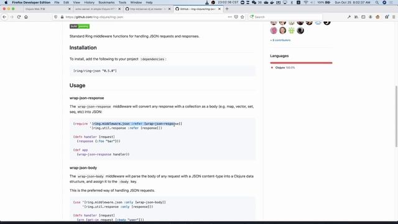
Task: Click the red Clojure language bar
Action: click(x=301, y=63)
